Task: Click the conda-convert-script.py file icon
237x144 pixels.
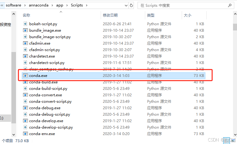Action: point(25,101)
